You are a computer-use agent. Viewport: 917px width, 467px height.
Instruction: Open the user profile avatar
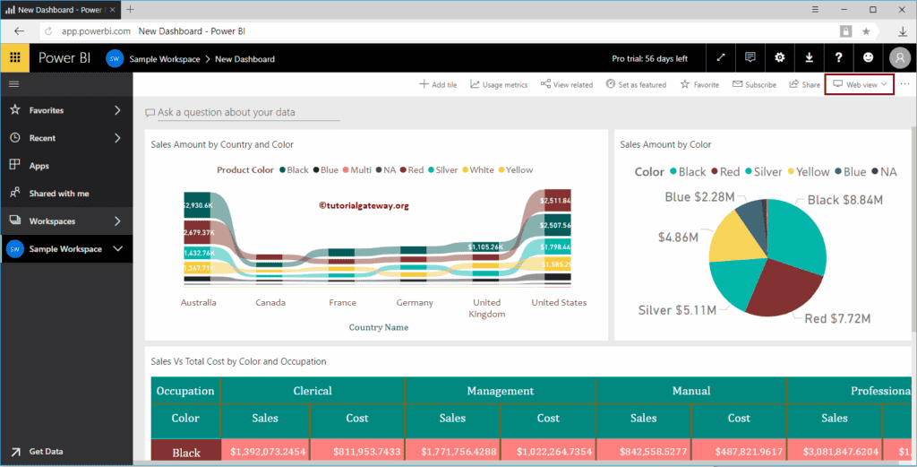click(x=899, y=58)
